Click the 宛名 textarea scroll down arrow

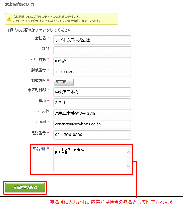(x=128, y=167)
